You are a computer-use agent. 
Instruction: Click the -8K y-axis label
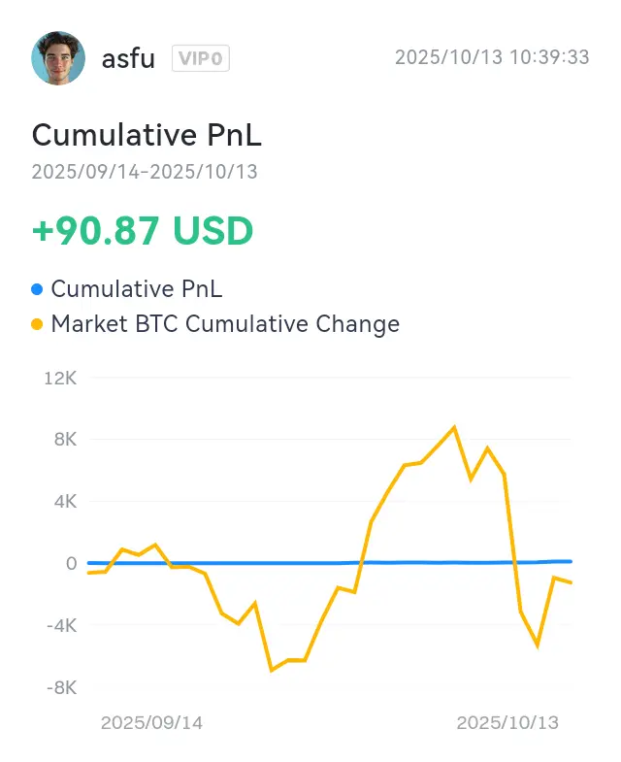(60, 687)
